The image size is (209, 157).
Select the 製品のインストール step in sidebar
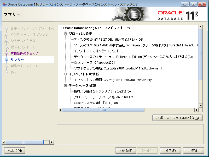25,66
